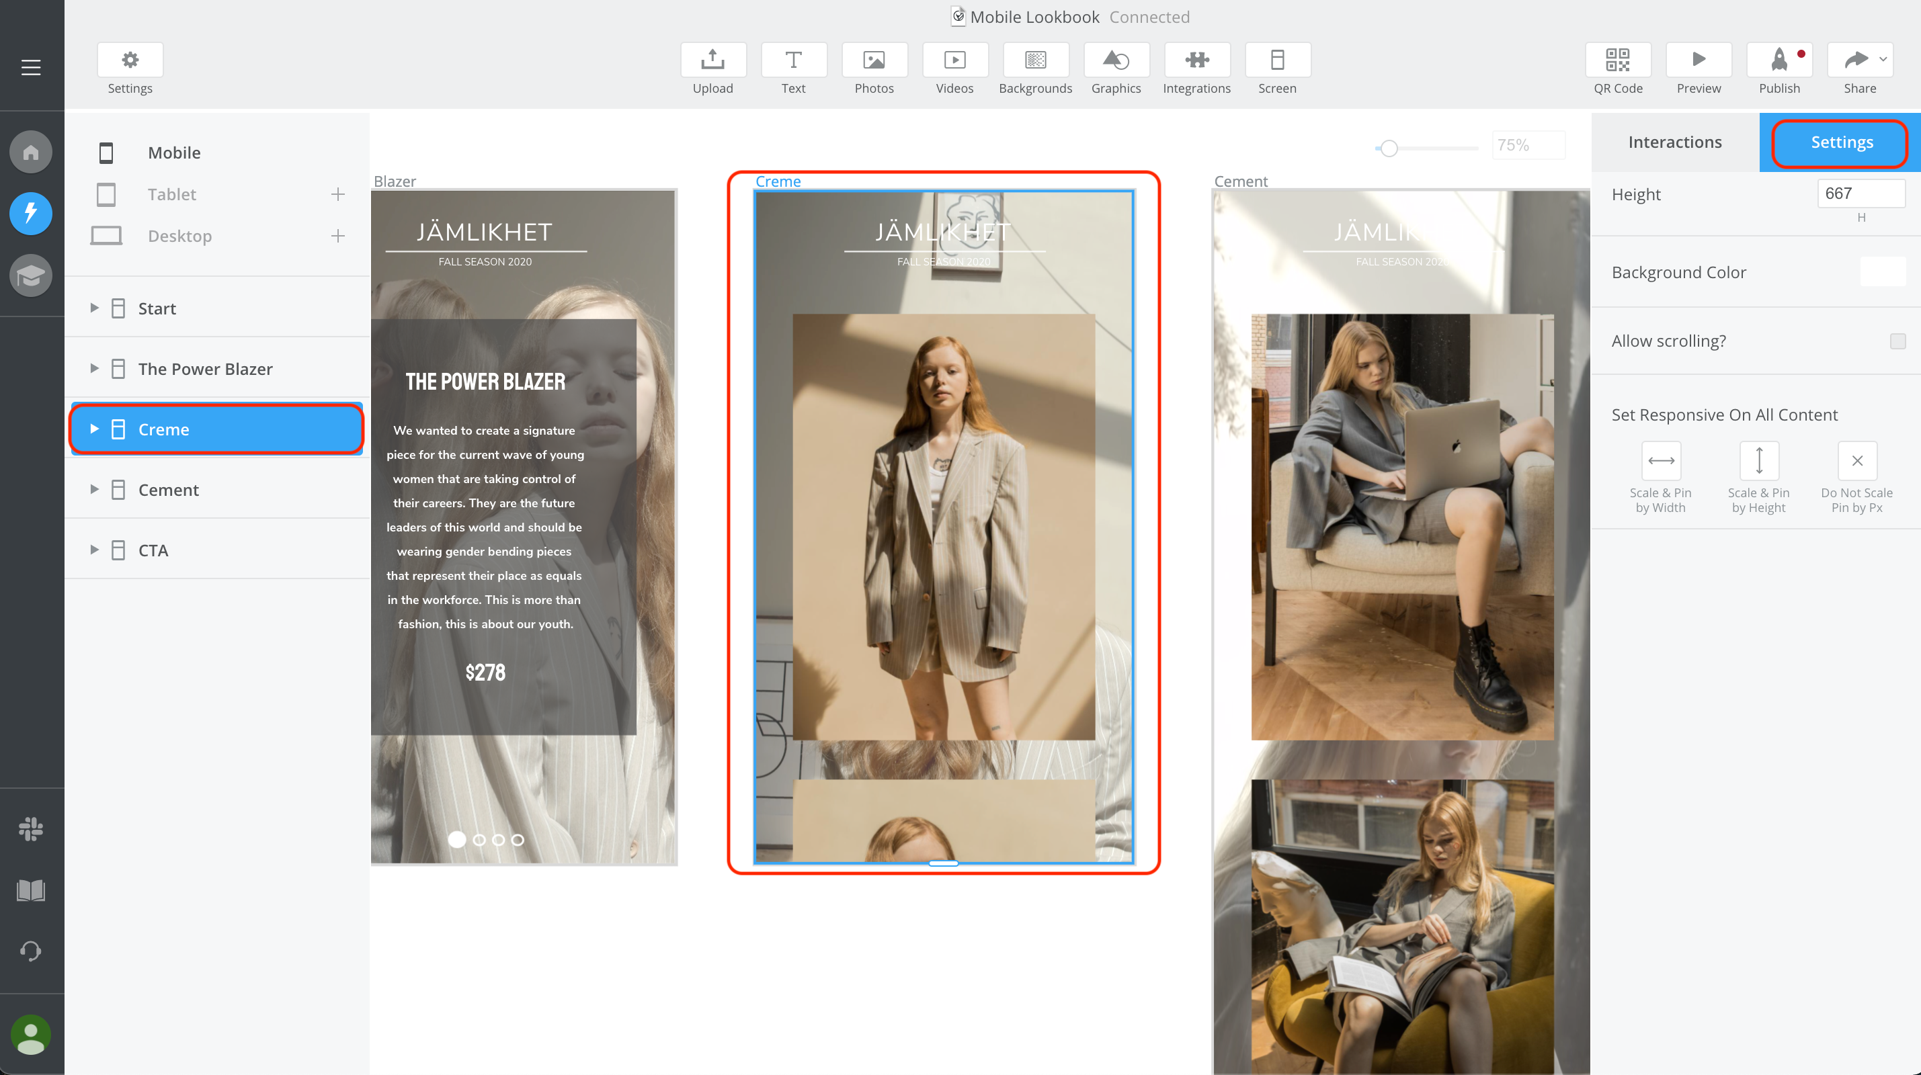Open the Upload tool
Screen dimensions: 1921x1075
pos(712,60)
